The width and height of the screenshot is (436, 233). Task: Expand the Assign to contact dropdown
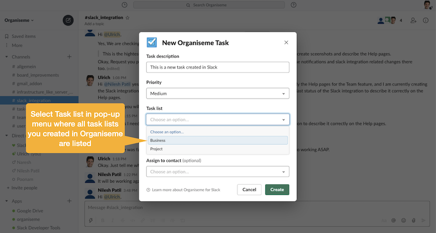tap(218, 172)
